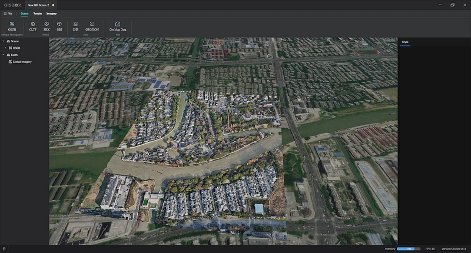Collapse the Earth tree node

(x=4, y=55)
